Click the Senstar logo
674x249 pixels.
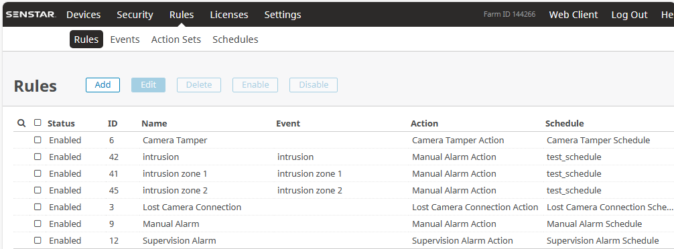click(31, 15)
